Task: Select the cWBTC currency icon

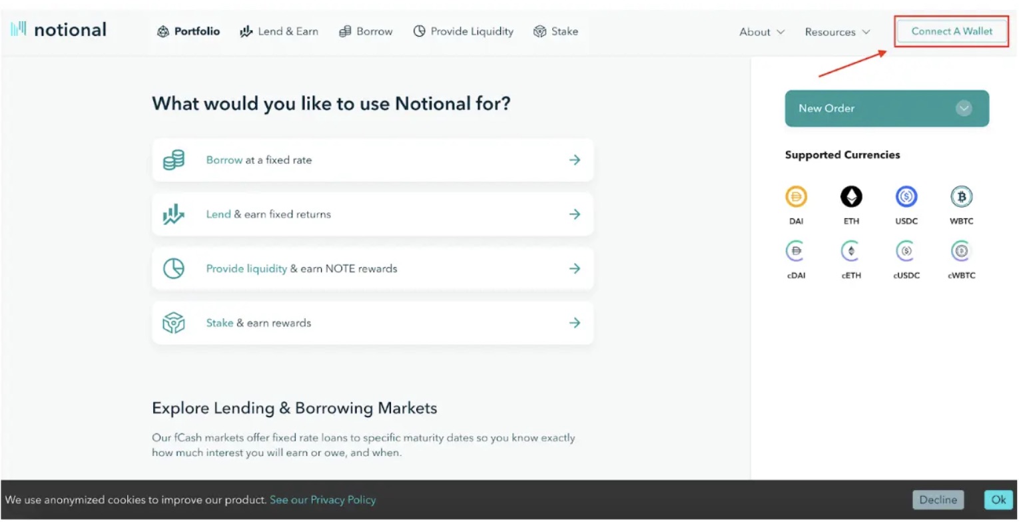Action: 961,251
